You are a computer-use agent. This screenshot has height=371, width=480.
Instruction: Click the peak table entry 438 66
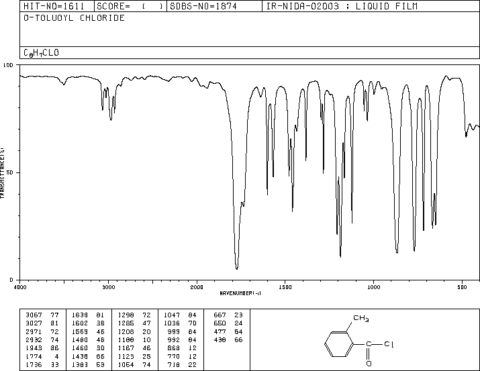228,339
